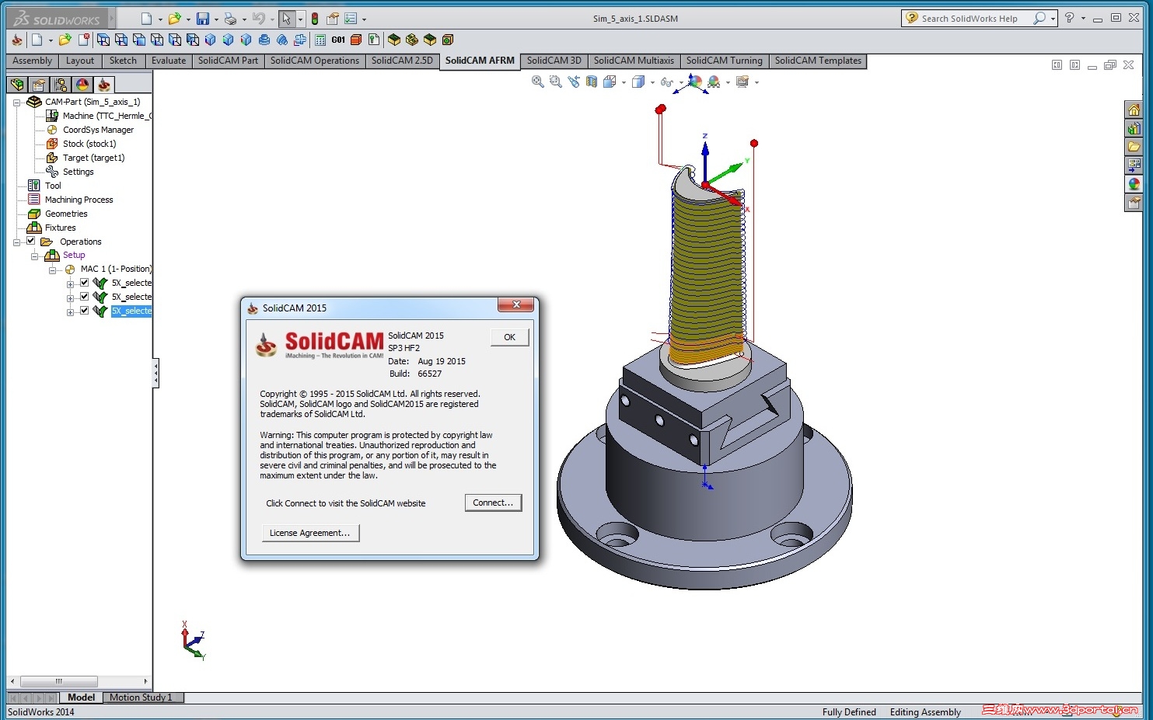Click the calculator icon in SolidCAM toolbar

pyautogui.click(x=320, y=40)
